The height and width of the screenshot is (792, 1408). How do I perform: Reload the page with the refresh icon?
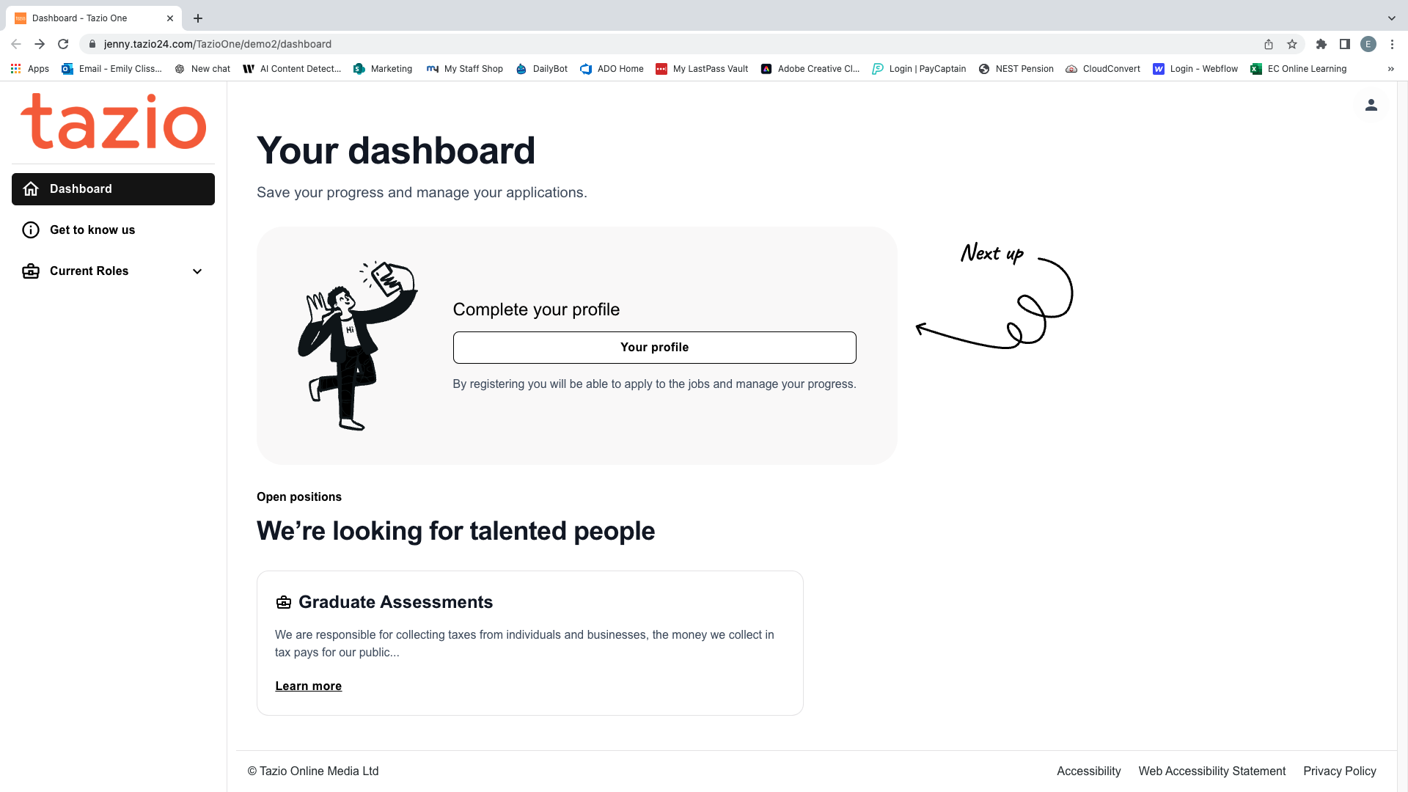pos(63,44)
